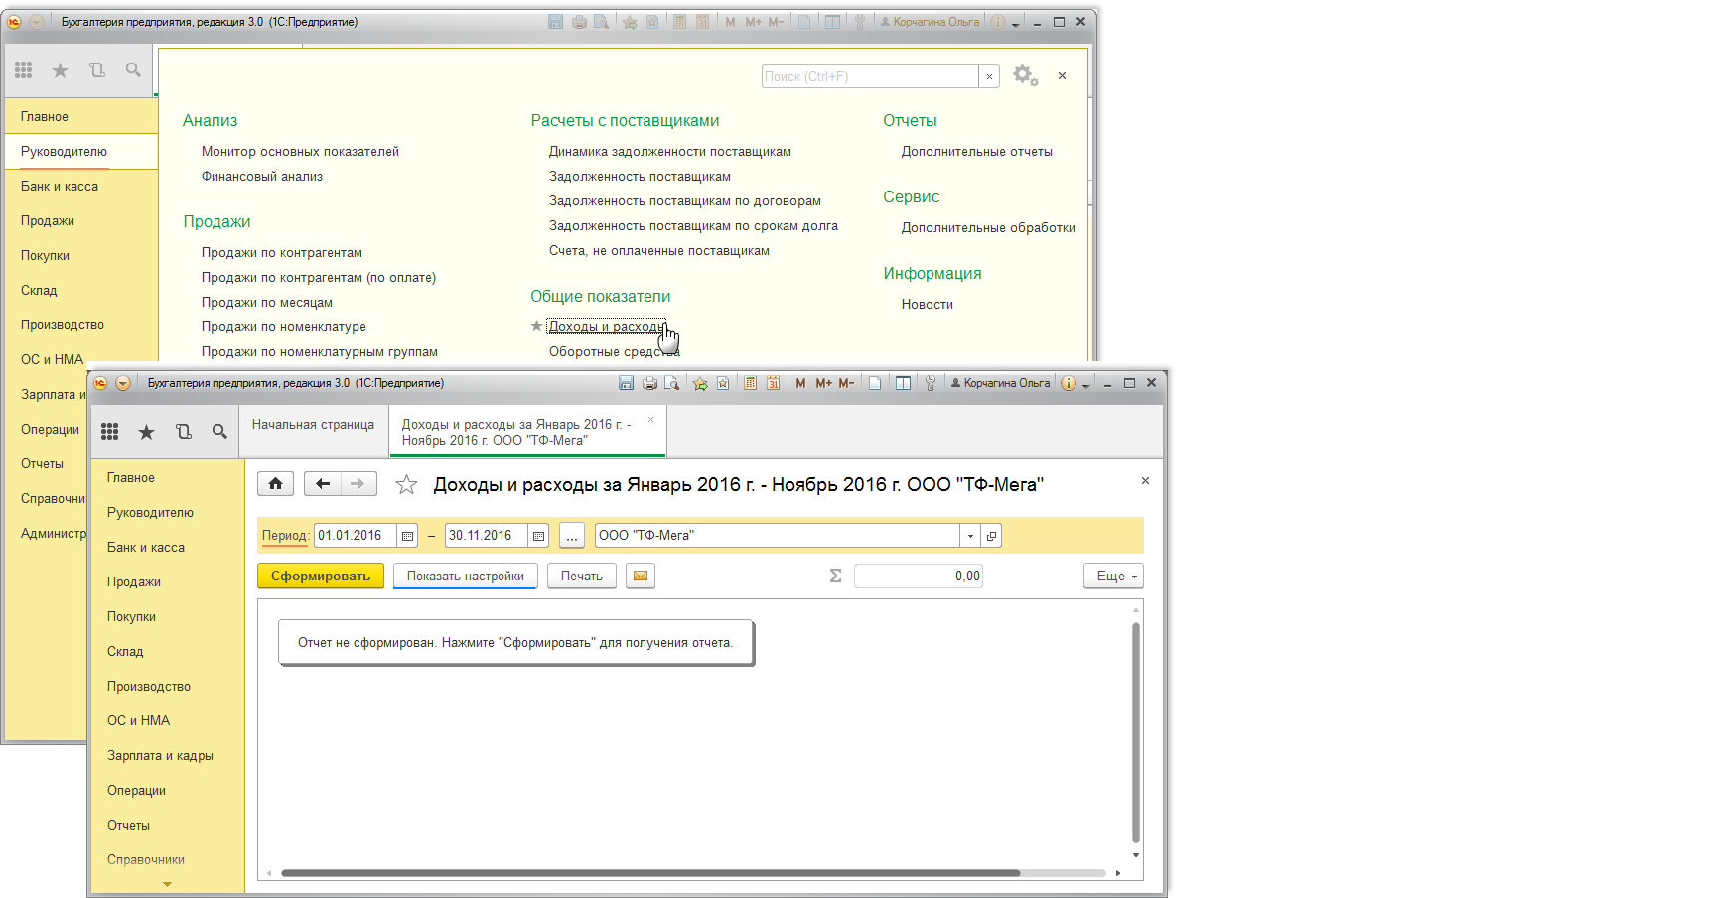
Task: Add report to favorites with star outline
Action: 406,484
